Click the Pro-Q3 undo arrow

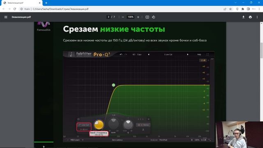tap(121, 54)
